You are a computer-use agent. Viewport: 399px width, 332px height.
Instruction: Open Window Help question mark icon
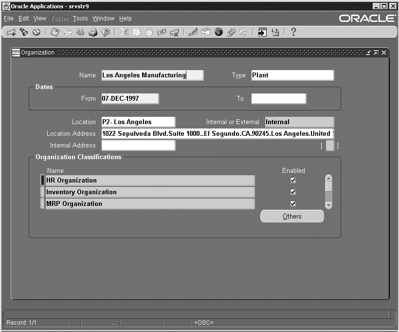[293, 32]
